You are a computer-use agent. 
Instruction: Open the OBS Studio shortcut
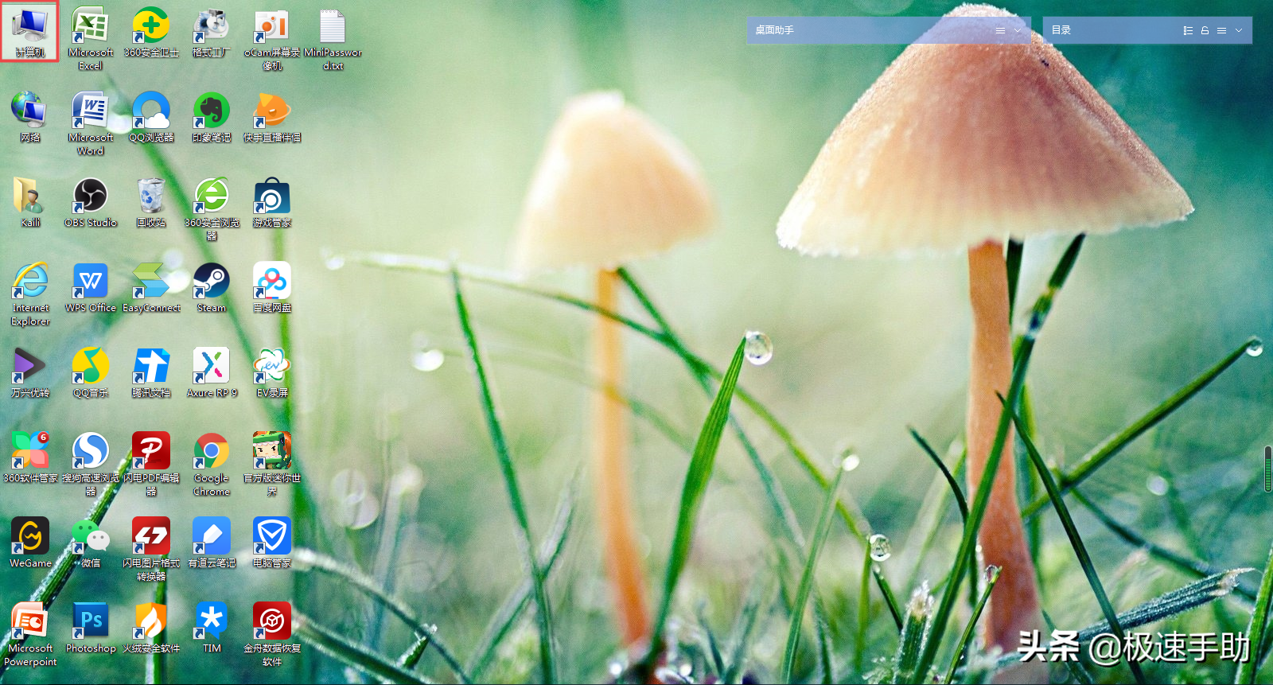click(x=91, y=197)
